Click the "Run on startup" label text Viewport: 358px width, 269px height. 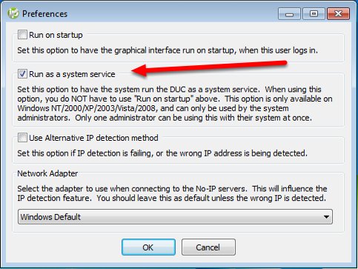click(56, 35)
